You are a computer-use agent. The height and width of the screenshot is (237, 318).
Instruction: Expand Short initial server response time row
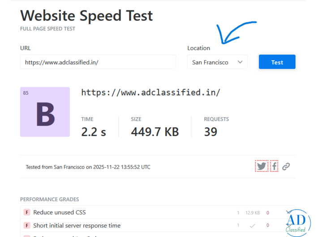(158, 225)
